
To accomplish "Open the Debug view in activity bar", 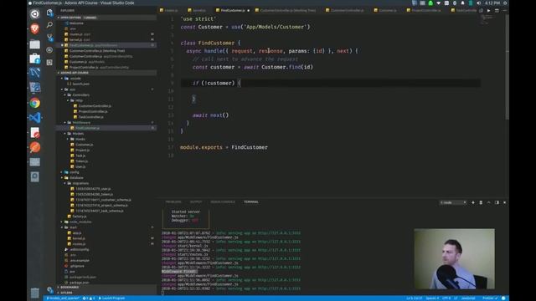I will tap(49, 50).
